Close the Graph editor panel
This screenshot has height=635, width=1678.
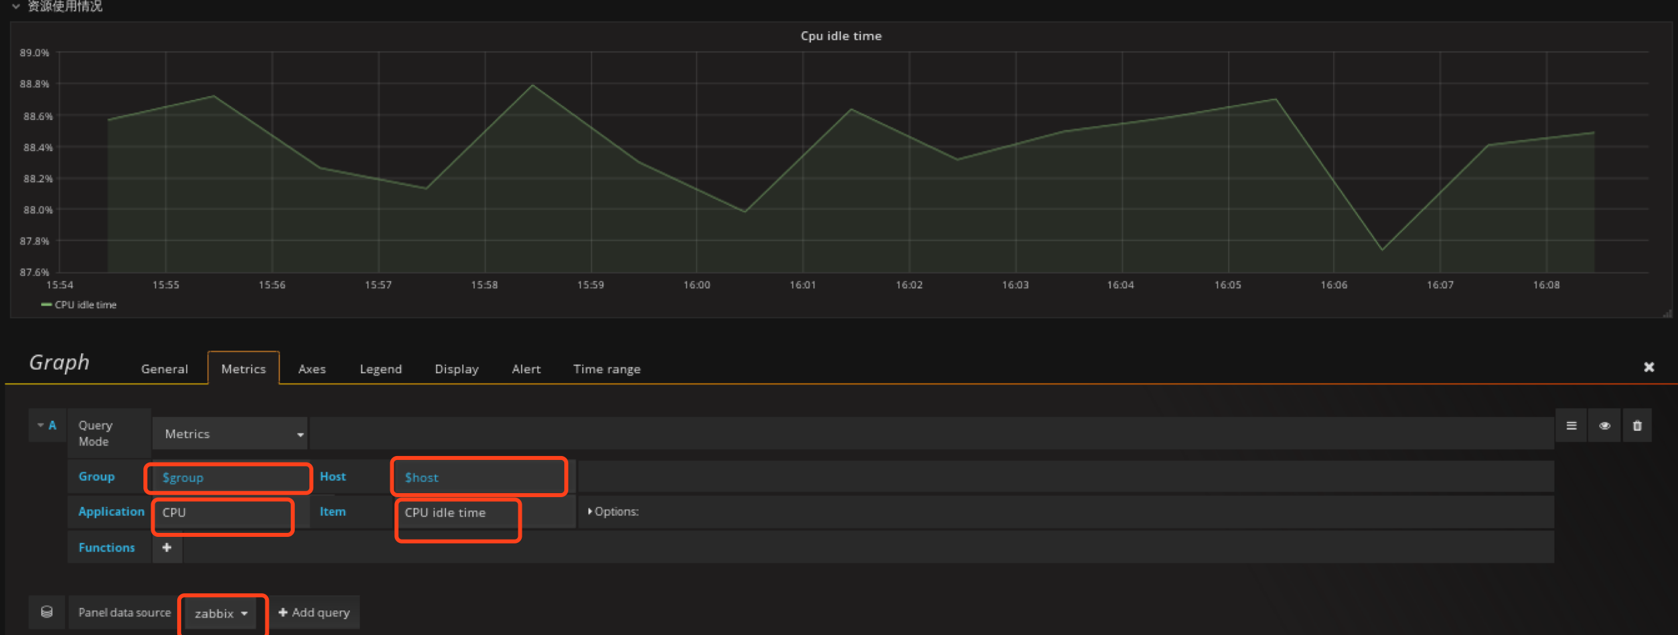pyautogui.click(x=1649, y=367)
